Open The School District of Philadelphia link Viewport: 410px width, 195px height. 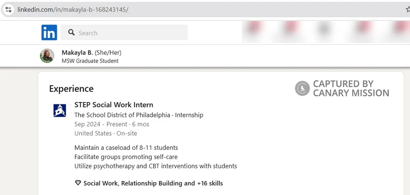[122, 115]
